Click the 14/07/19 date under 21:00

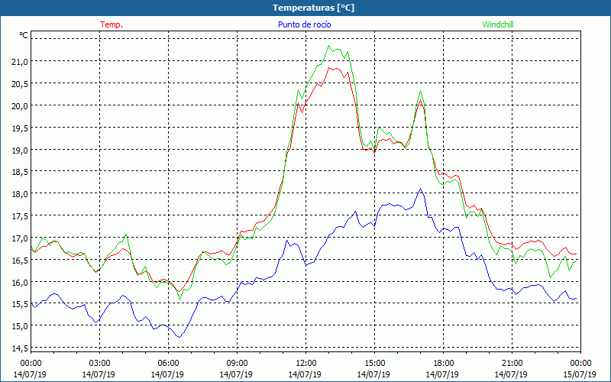[x=511, y=374]
